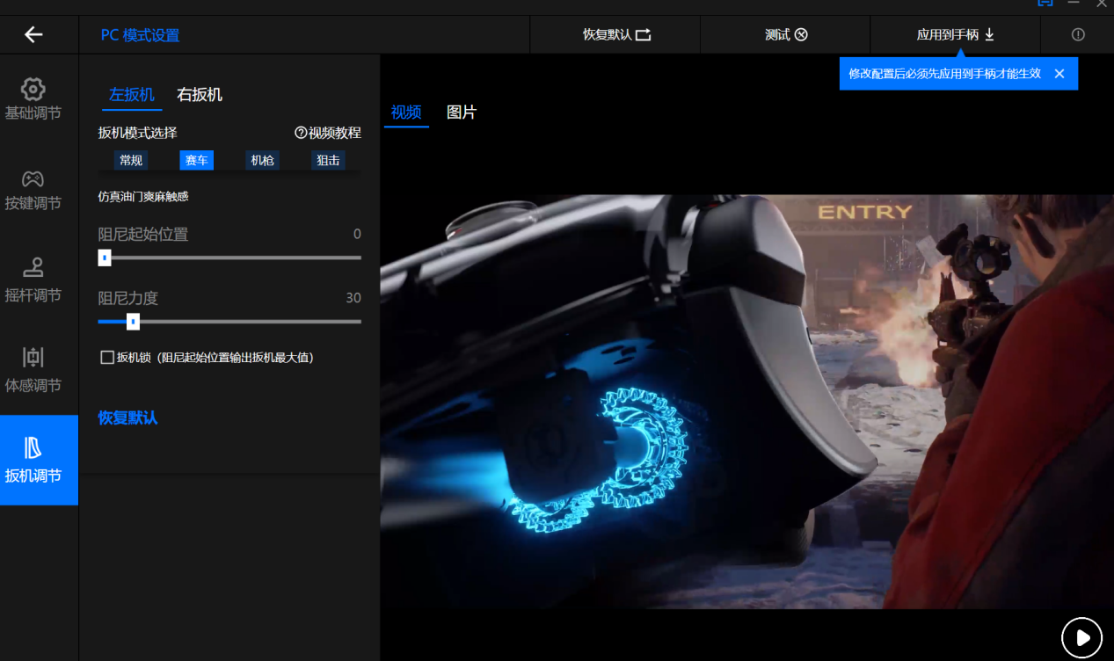The width and height of the screenshot is (1114, 661).
Task: Play the trigger demo video
Action: click(1082, 637)
